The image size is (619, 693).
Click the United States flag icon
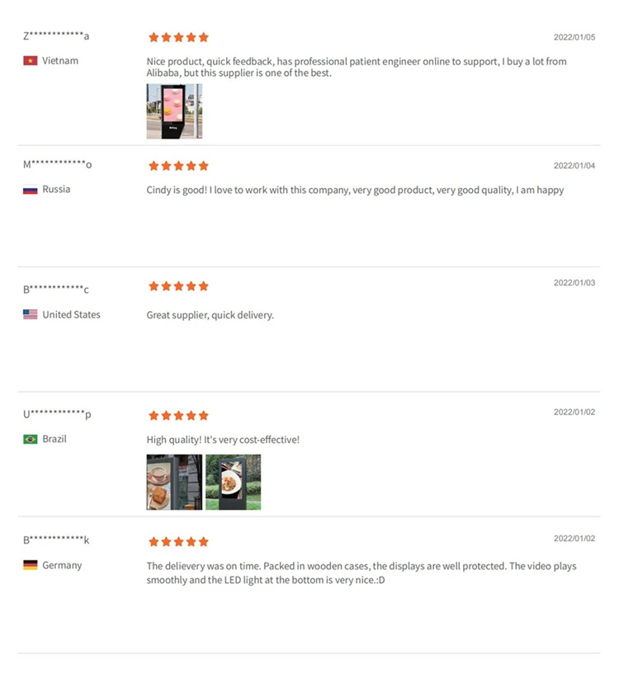coord(30,314)
